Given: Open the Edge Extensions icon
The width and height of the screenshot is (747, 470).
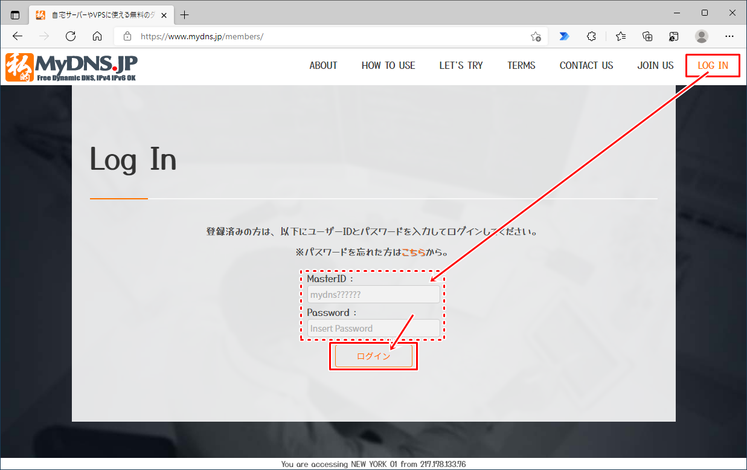Looking at the screenshot, I should pyautogui.click(x=591, y=36).
